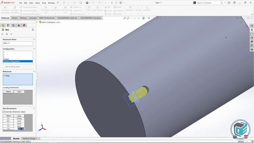
Task: Click the Search Commands input box
Action: click(208, 3)
